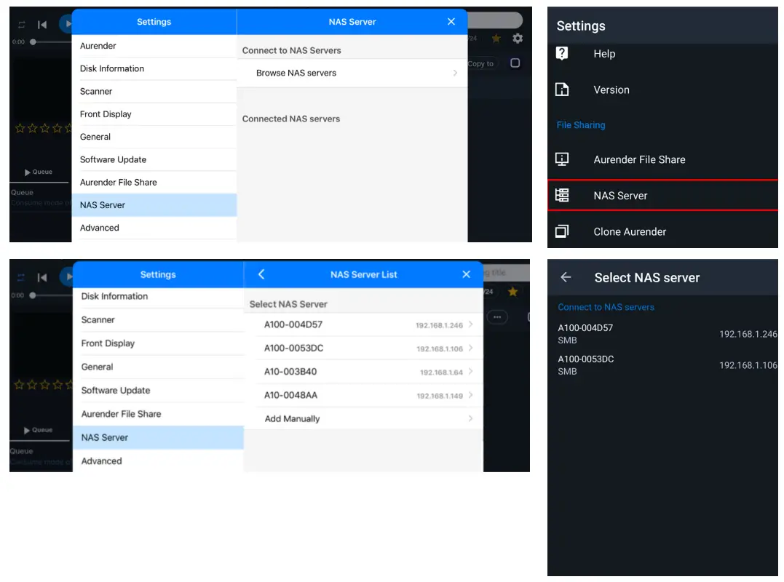
Task: Click Clone Aurender copy icon in dark panel
Action: [562, 231]
